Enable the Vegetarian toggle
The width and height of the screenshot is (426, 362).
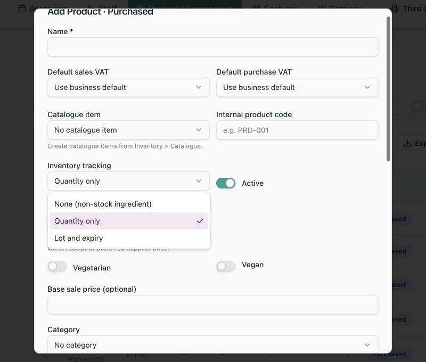(57, 266)
